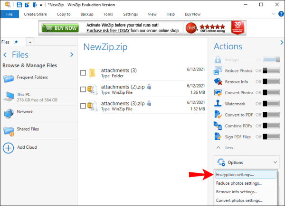285x206 pixels.
Task: Open the Copy to tab
Action: pos(64,14)
